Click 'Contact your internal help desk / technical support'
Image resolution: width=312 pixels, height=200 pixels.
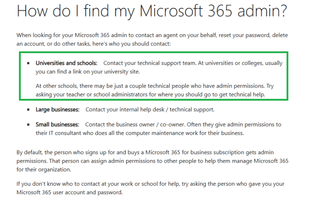tap(150, 110)
